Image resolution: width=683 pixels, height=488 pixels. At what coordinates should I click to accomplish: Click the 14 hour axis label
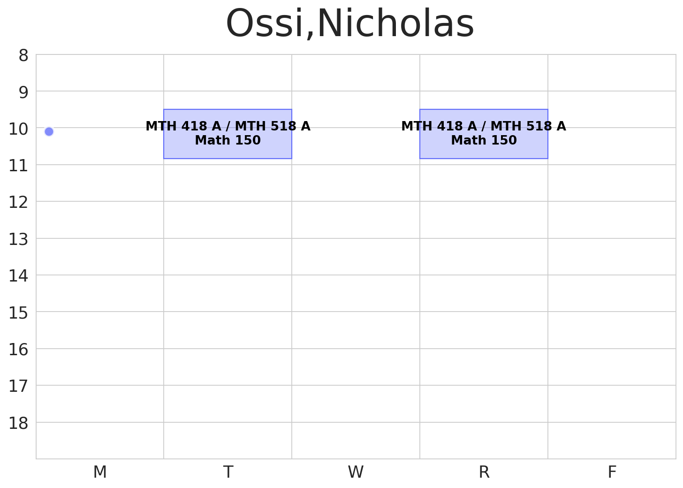tap(19, 276)
